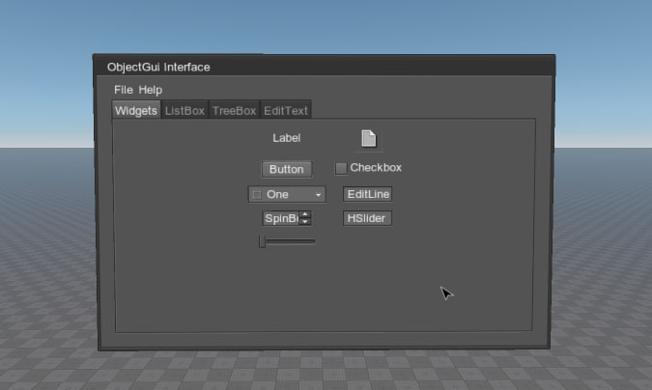Click the HSlider labeled field
652x390 pixels.
[x=368, y=219]
